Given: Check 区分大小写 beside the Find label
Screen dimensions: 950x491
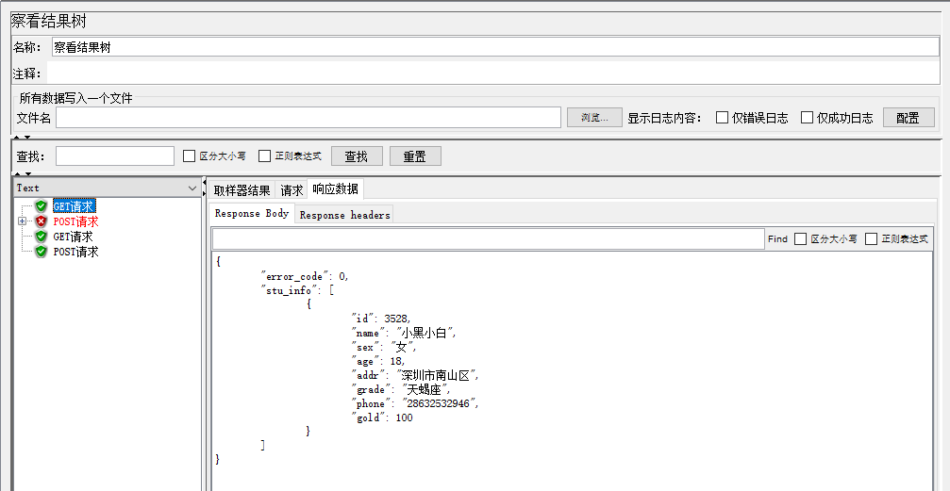Looking at the screenshot, I should click(801, 239).
